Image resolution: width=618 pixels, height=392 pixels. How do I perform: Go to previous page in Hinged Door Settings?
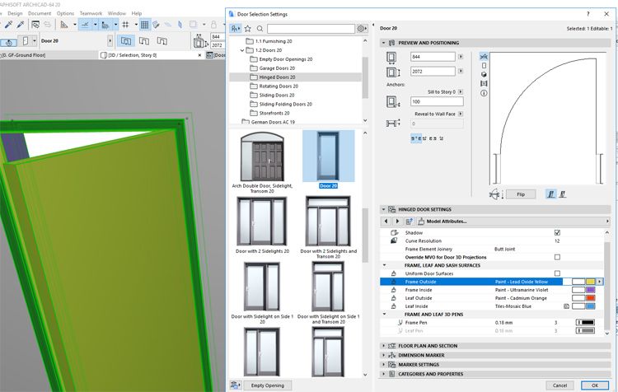[x=386, y=221]
